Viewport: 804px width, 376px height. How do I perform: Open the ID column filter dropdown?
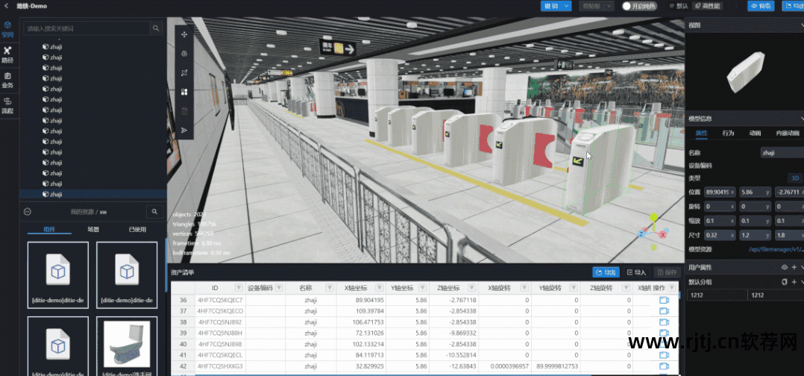tap(239, 288)
